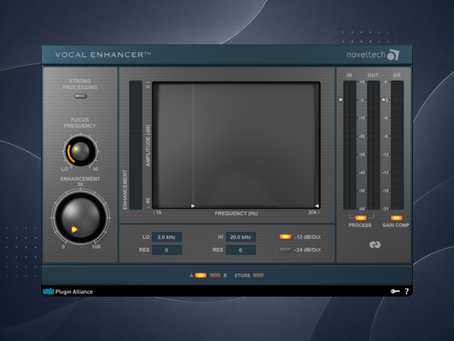Select preset slot A
The height and width of the screenshot is (341, 454).
click(201, 276)
